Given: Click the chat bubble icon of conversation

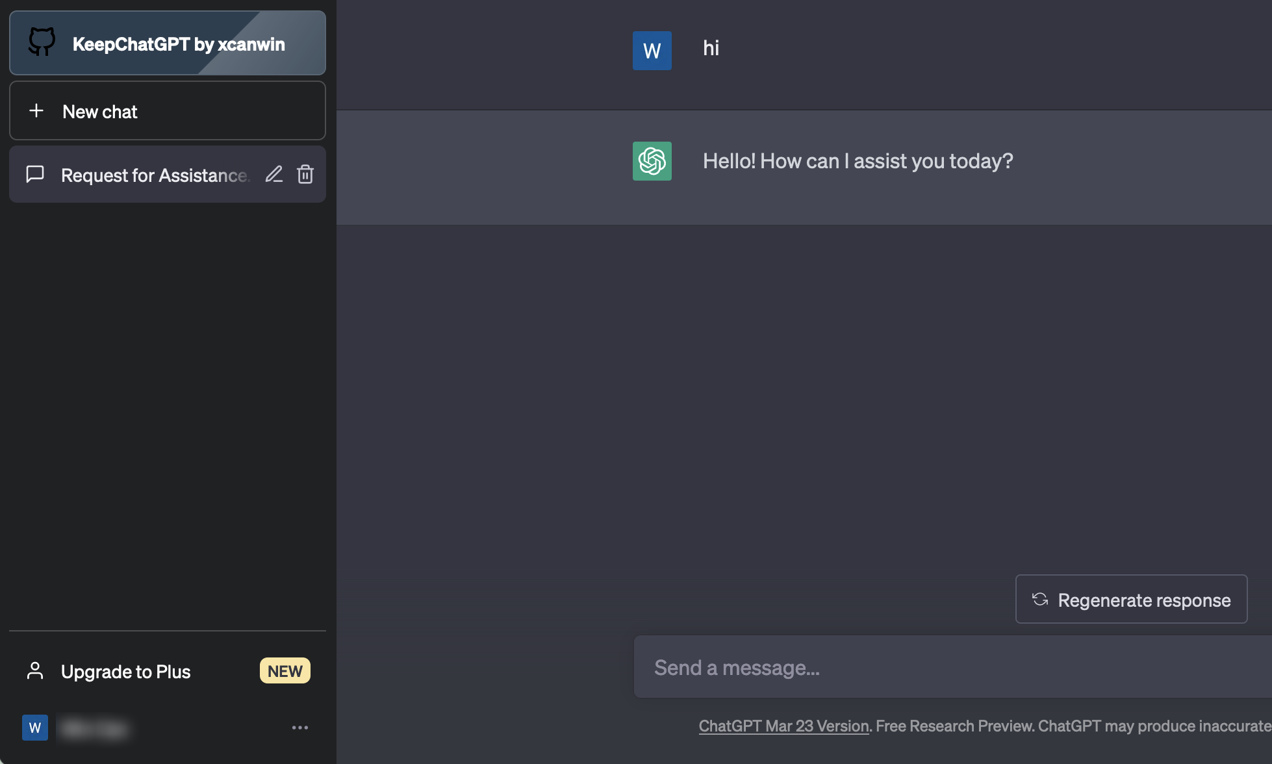Looking at the screenshot, I should pos(35,174).
